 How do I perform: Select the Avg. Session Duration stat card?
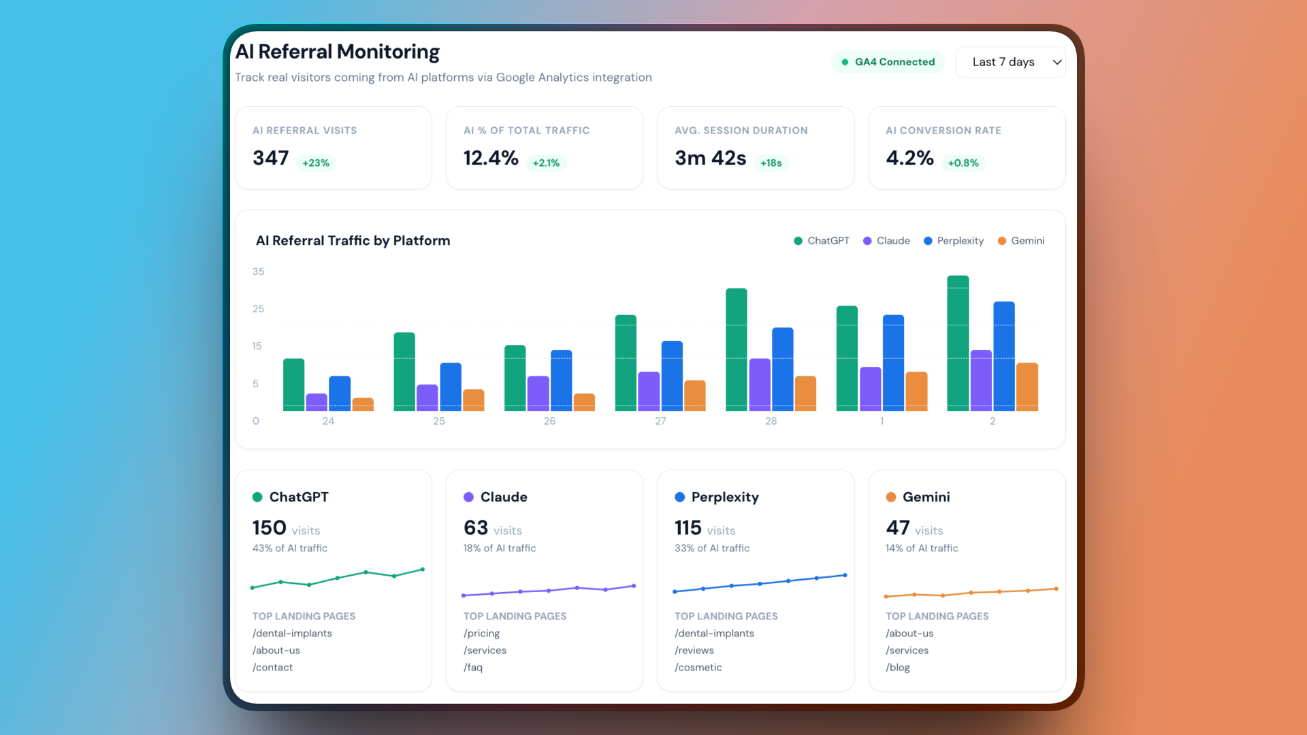(x=755, y=148)
